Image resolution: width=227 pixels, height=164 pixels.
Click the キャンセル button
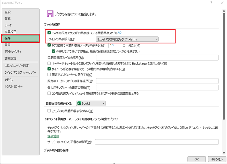[x=217, y=159]
